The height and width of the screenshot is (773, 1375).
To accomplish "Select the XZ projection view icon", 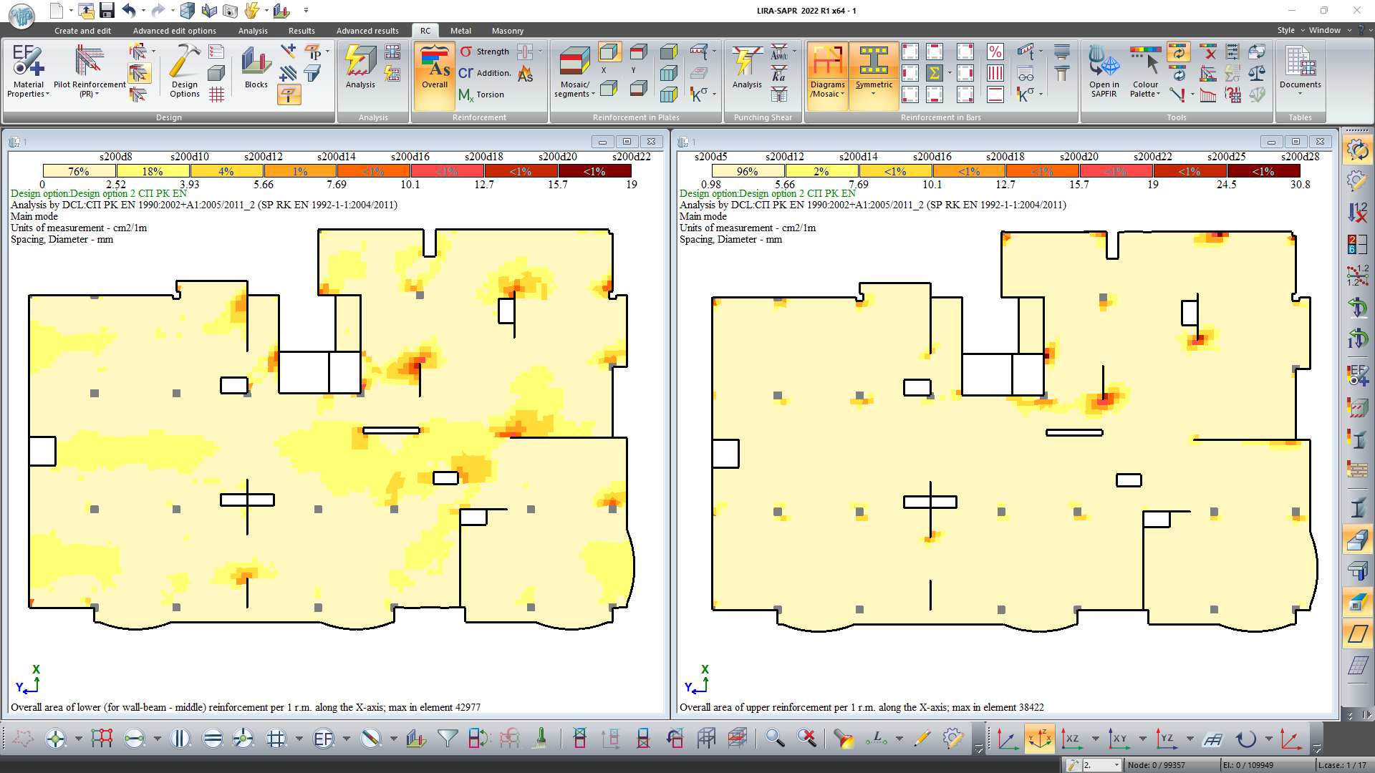I will point(1071,738).
